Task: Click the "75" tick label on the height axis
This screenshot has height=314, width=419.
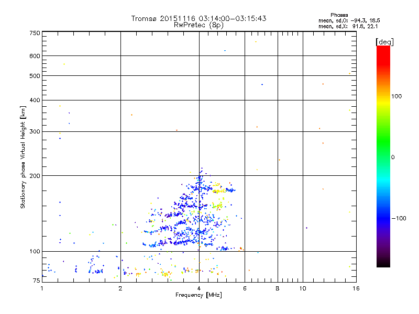Action: coord(37,281)
